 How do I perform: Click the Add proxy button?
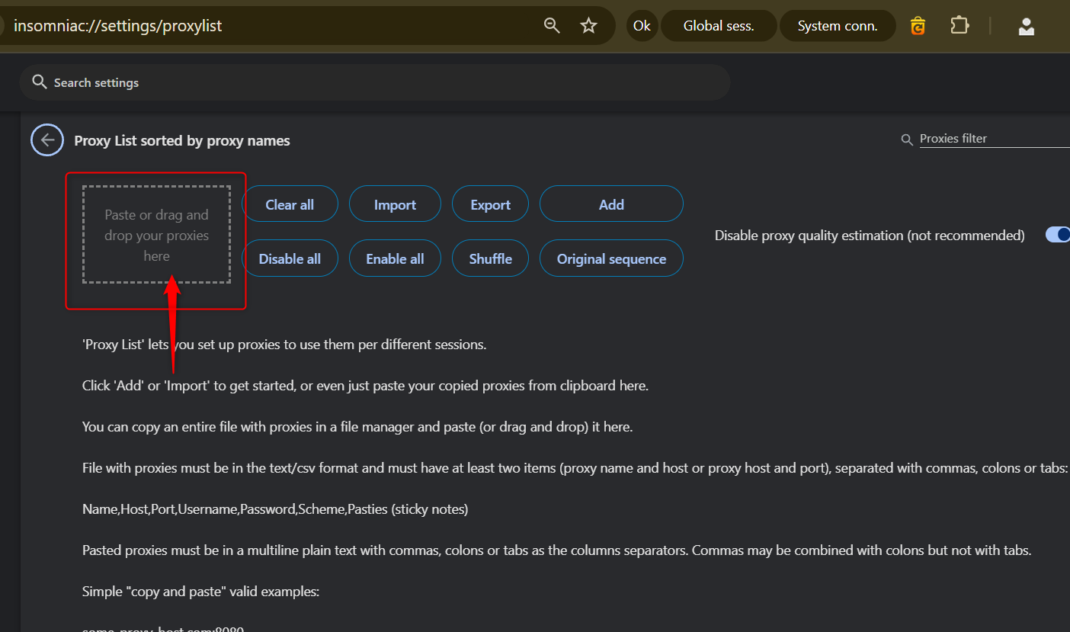[x=611, y=204]
